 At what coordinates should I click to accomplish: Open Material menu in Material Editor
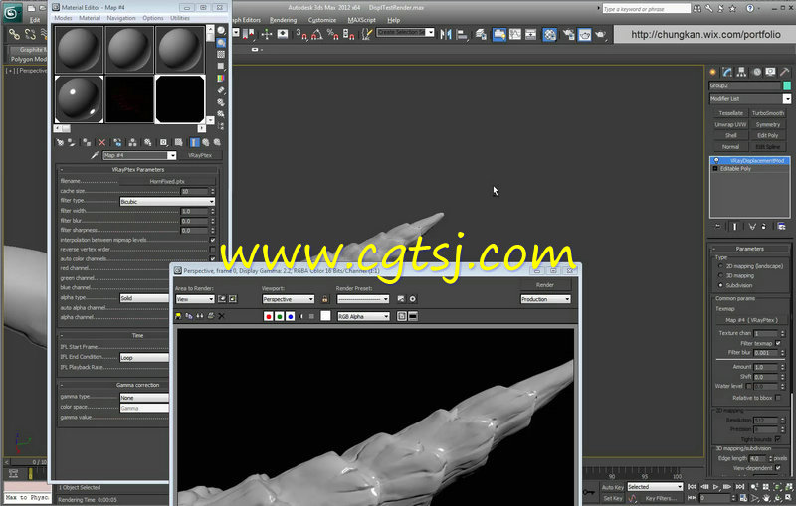pyautogui.click(x=90, y=18)
